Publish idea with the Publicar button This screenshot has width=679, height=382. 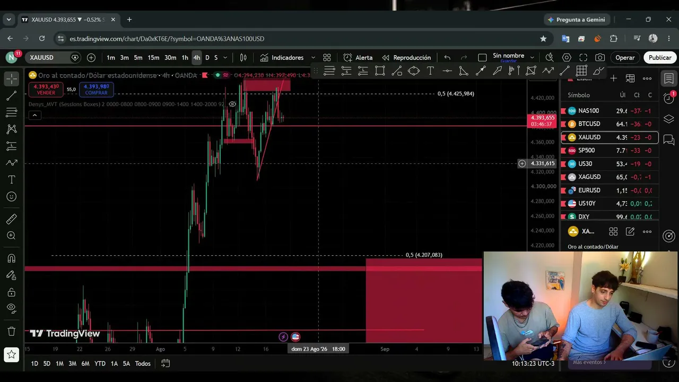click(x=660, y=57)
